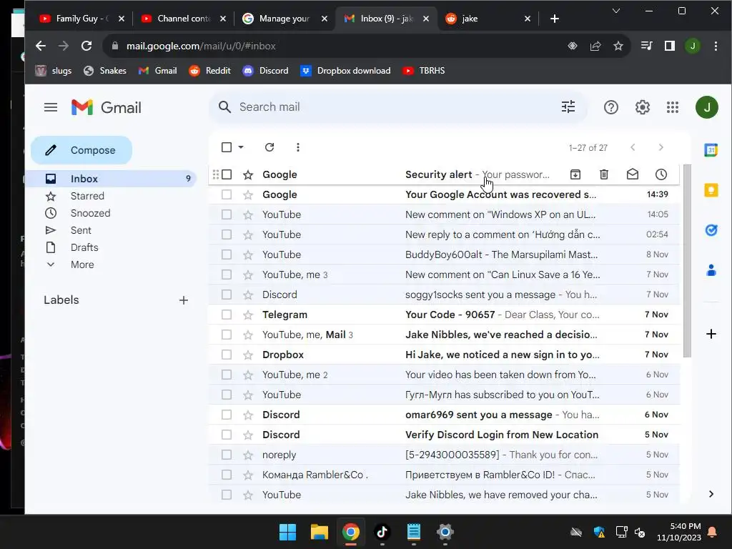Refresh the inbox mail list
732x549 pixels.
[269, 147]
